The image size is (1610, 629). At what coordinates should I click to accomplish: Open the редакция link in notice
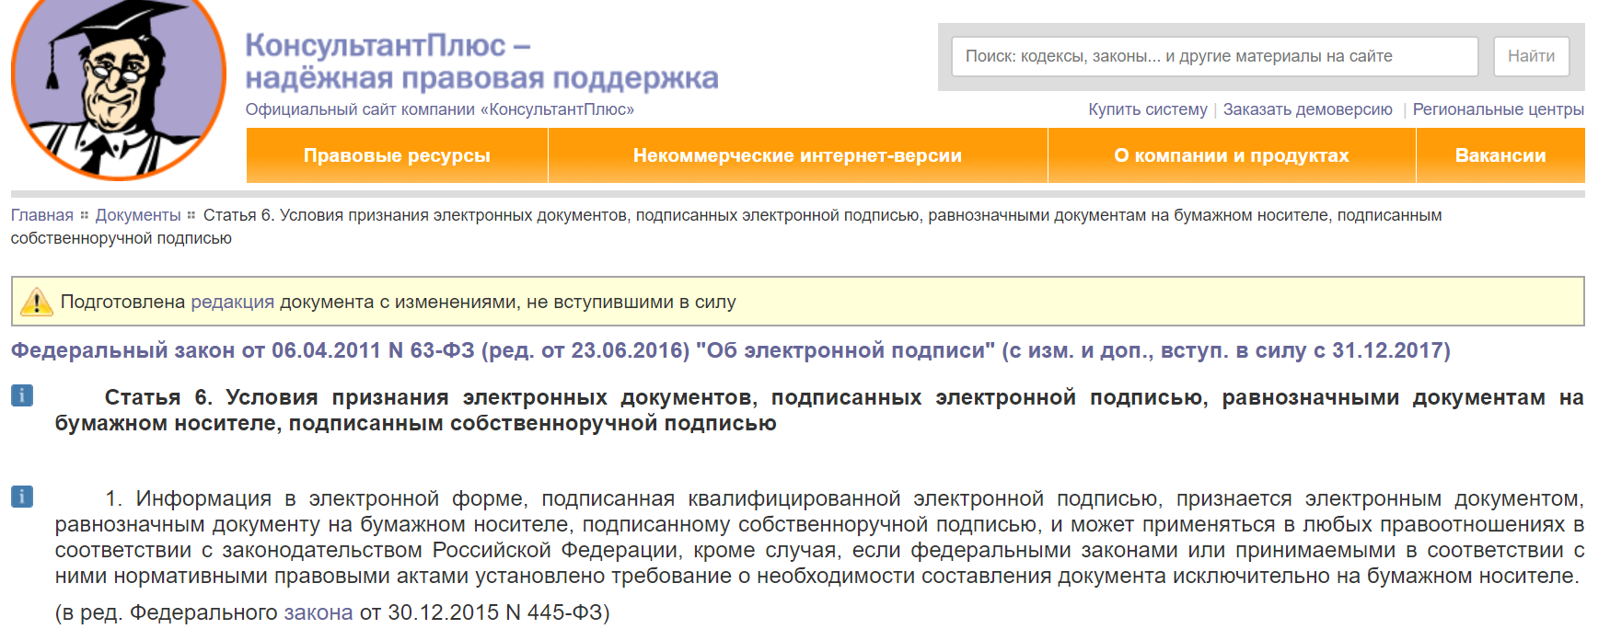232,302
